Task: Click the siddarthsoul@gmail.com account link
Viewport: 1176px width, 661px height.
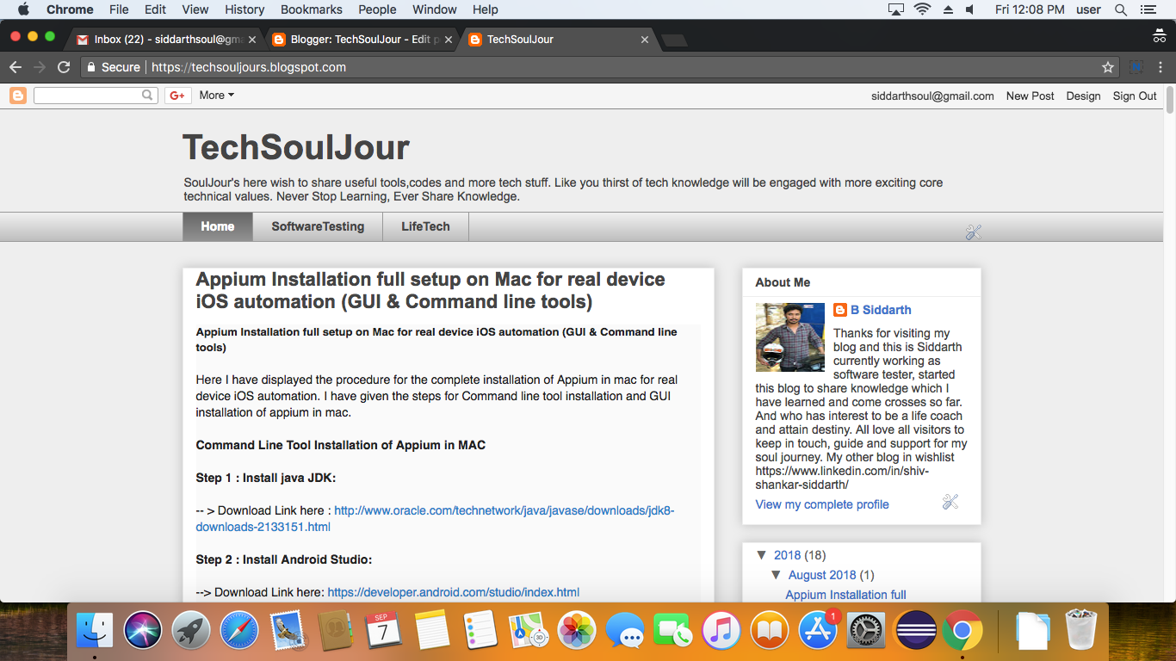Action: [x=932, y=96]
